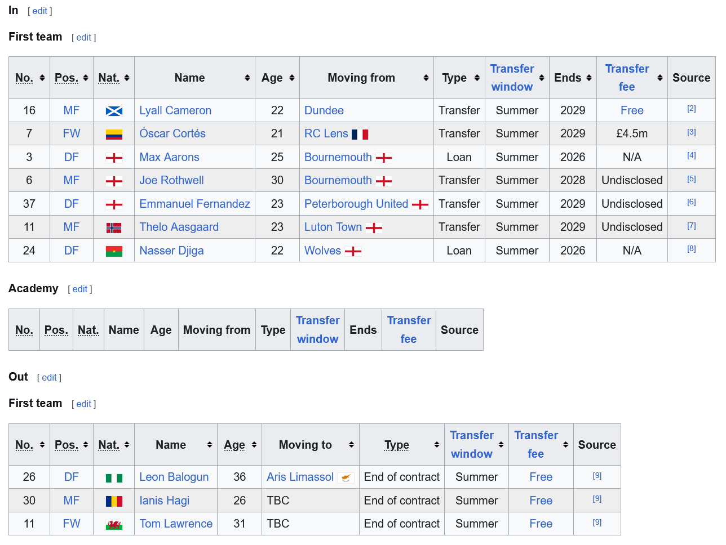The image size is (726, 545).
Task: Open citation [8] for Nasser Djiga
Action: tap(692, 249)
